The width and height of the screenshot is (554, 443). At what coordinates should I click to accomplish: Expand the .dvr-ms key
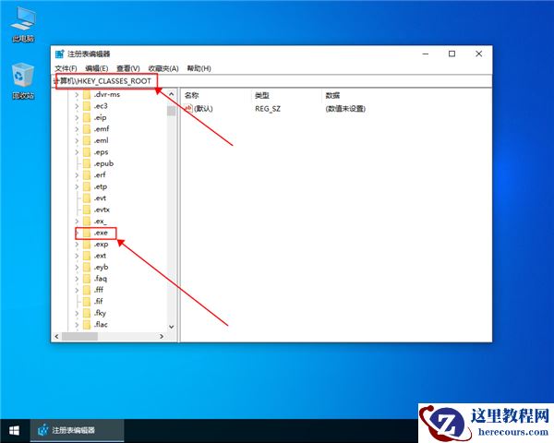tap(77, 95)
